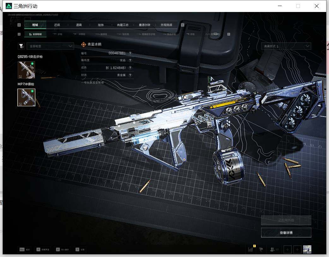The width and height of the screenshot is (329, 257).
Task: Click the material value 贵金属
Action: coord(121,75)
